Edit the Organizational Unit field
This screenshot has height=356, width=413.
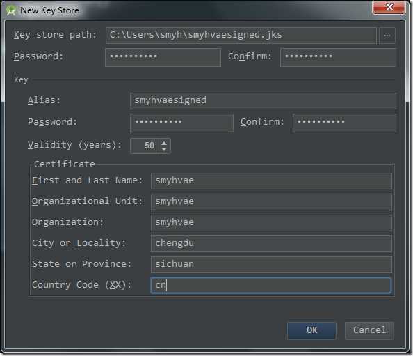click(271, 201)
